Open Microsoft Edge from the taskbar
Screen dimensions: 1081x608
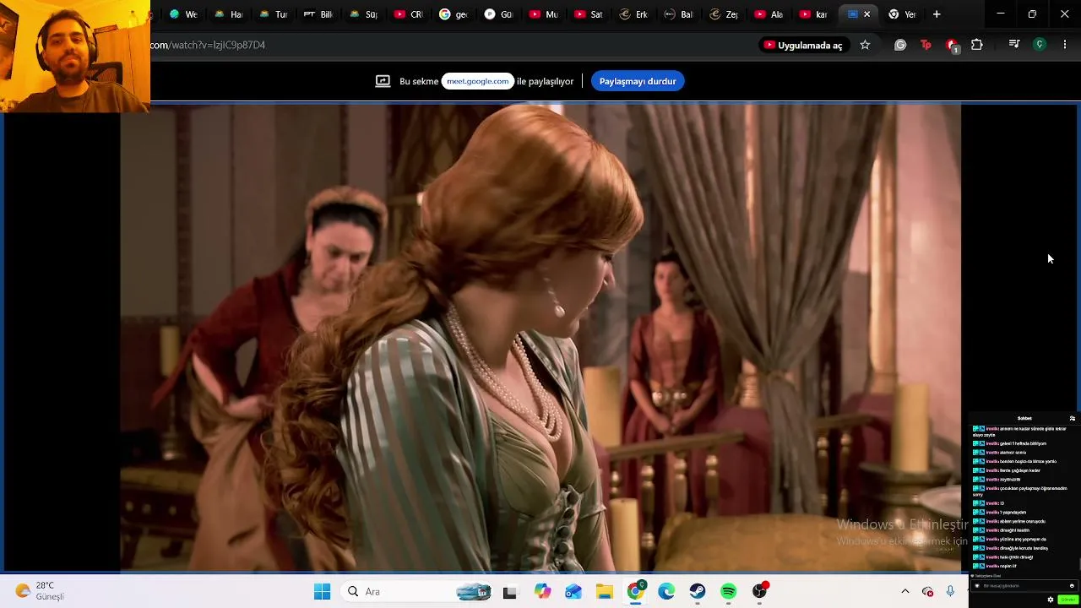pyautogui.click(x=666, y=592)
